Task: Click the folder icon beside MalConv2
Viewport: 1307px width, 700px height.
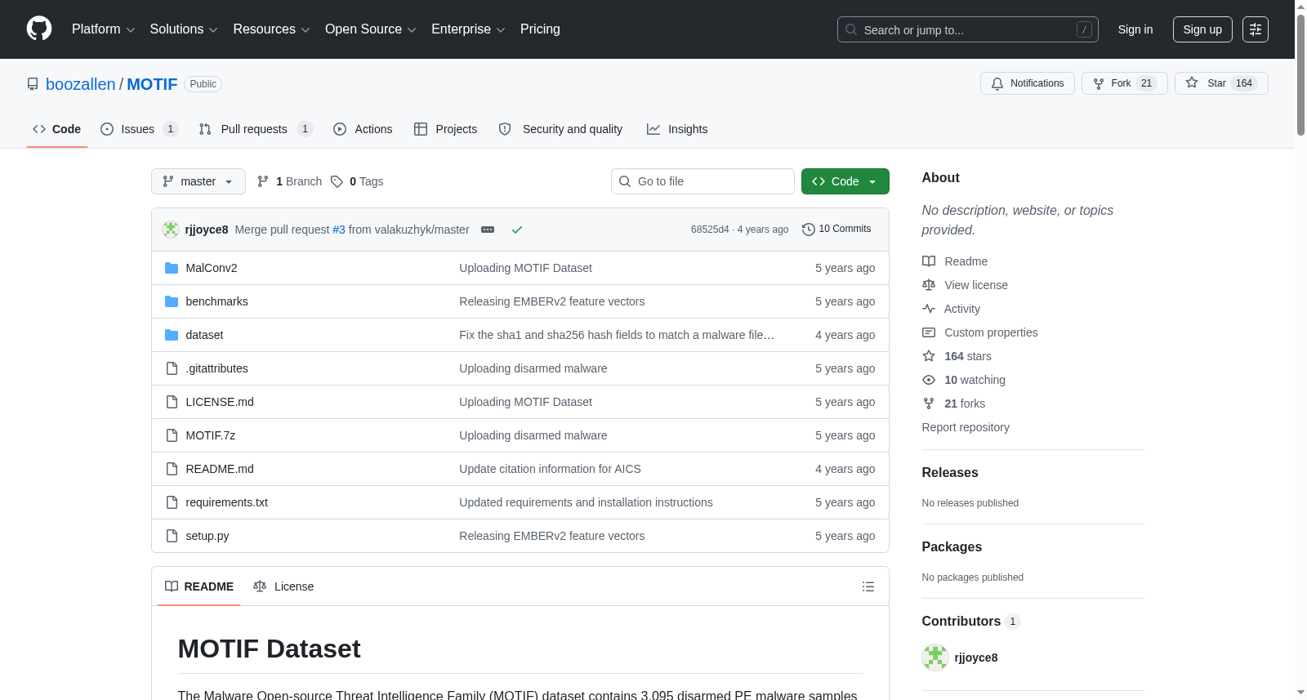Action: point(172,268)
